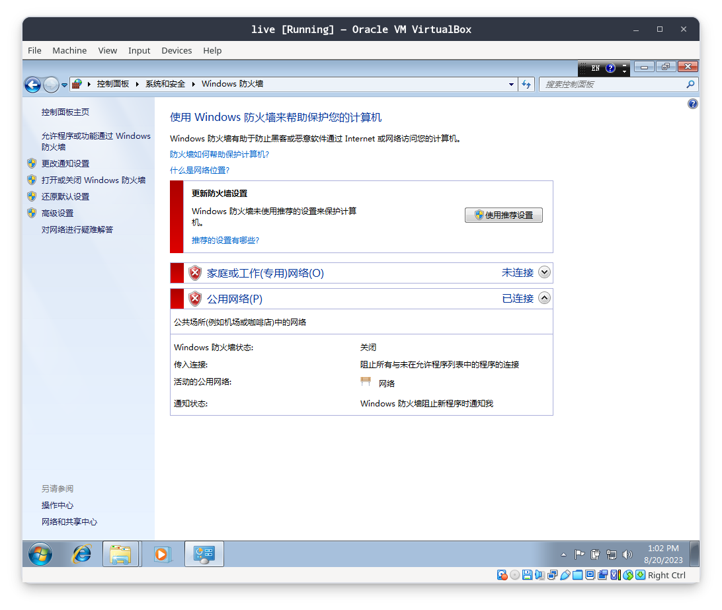This screenshot has height=610, width=722.
Task: Open 什么是网络位置? help link
Action: 200,171
